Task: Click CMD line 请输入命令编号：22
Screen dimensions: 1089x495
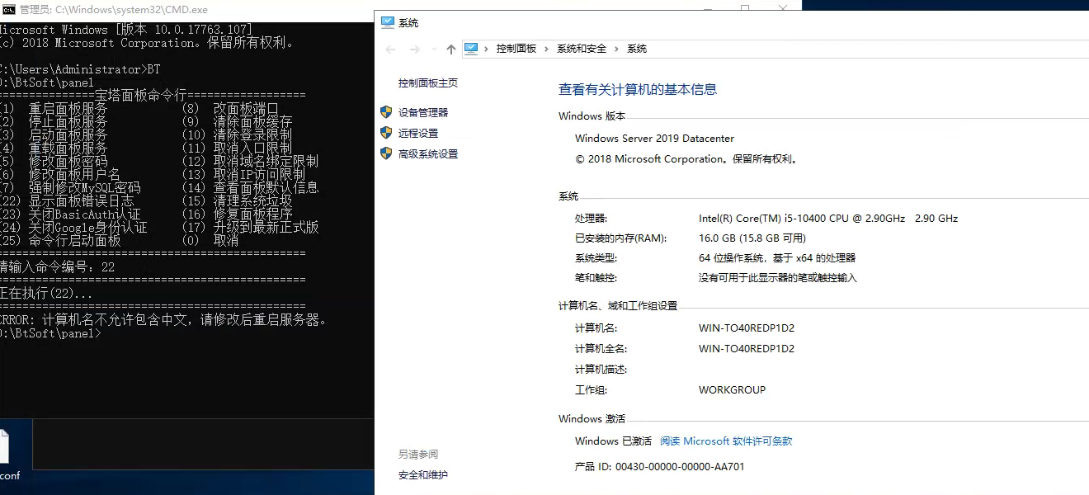Action: (x=58, y=267)
